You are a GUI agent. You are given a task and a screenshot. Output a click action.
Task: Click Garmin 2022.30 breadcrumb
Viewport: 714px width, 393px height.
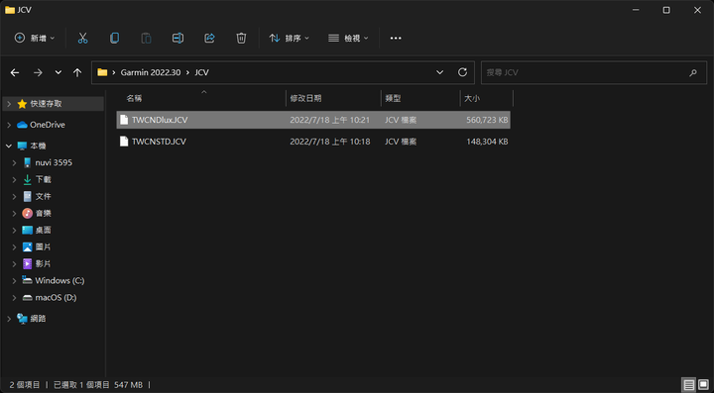151,72
